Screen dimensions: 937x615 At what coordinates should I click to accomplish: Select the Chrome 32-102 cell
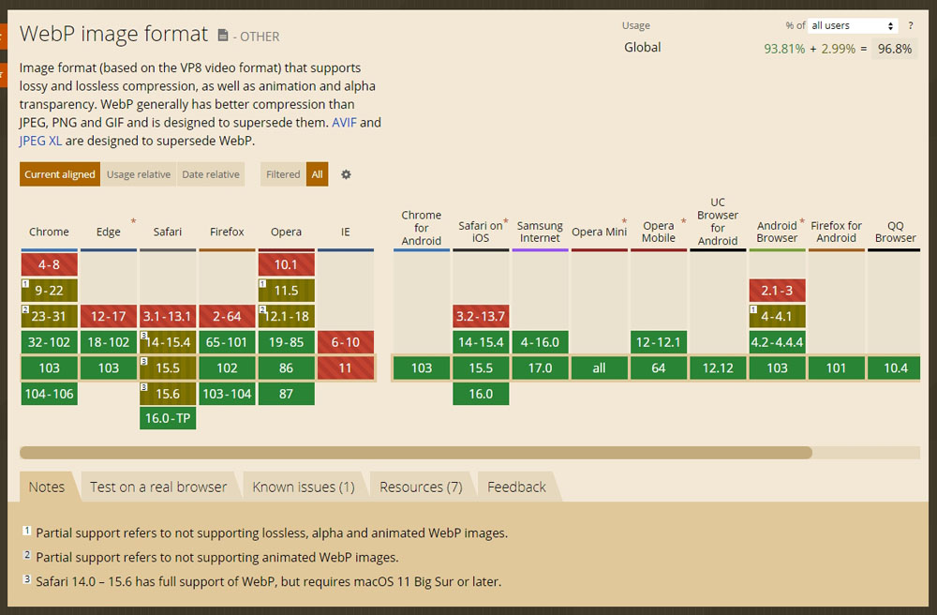[49, 342]
